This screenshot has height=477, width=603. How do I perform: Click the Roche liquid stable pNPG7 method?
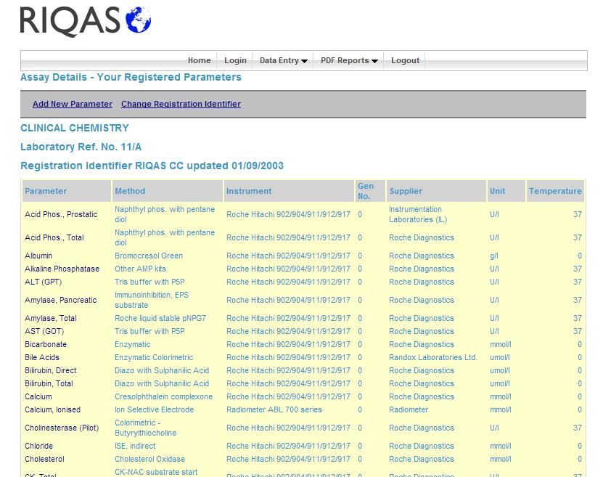[x=160, y=319]
